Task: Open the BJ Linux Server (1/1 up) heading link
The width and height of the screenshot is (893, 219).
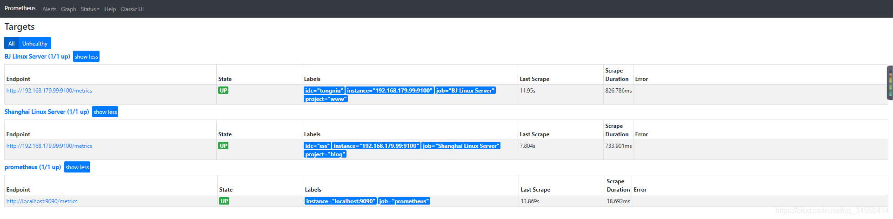Action: pos(37,56)
